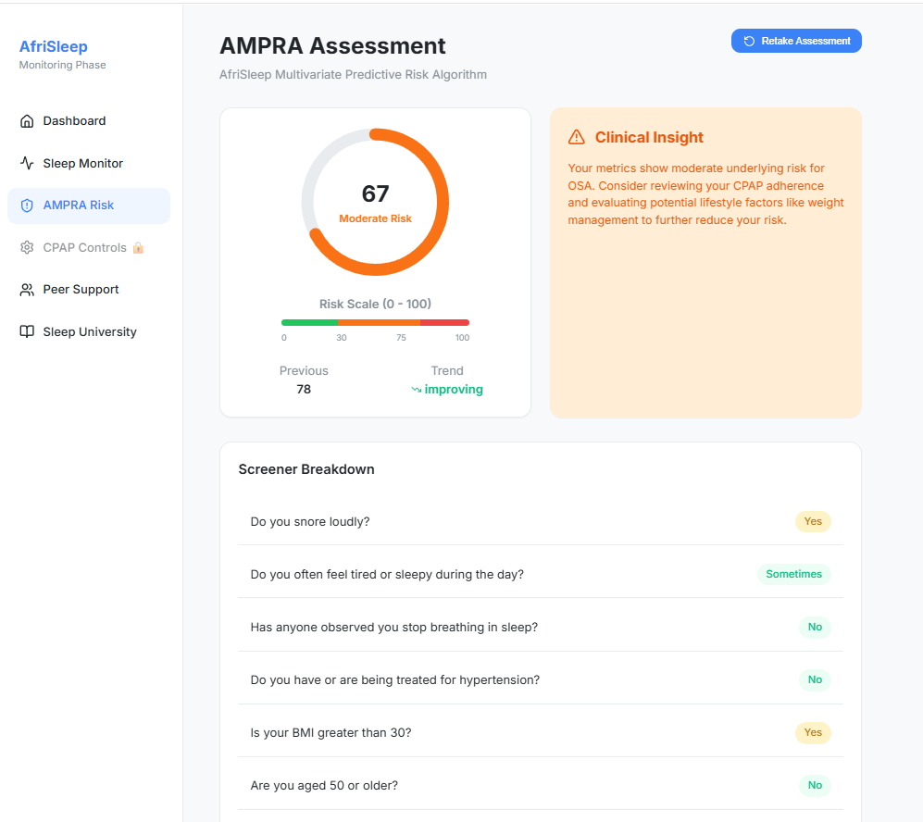Click the circular risk score gauge
The width and height of the screenshot is (923, 822).
pos(376,202)
